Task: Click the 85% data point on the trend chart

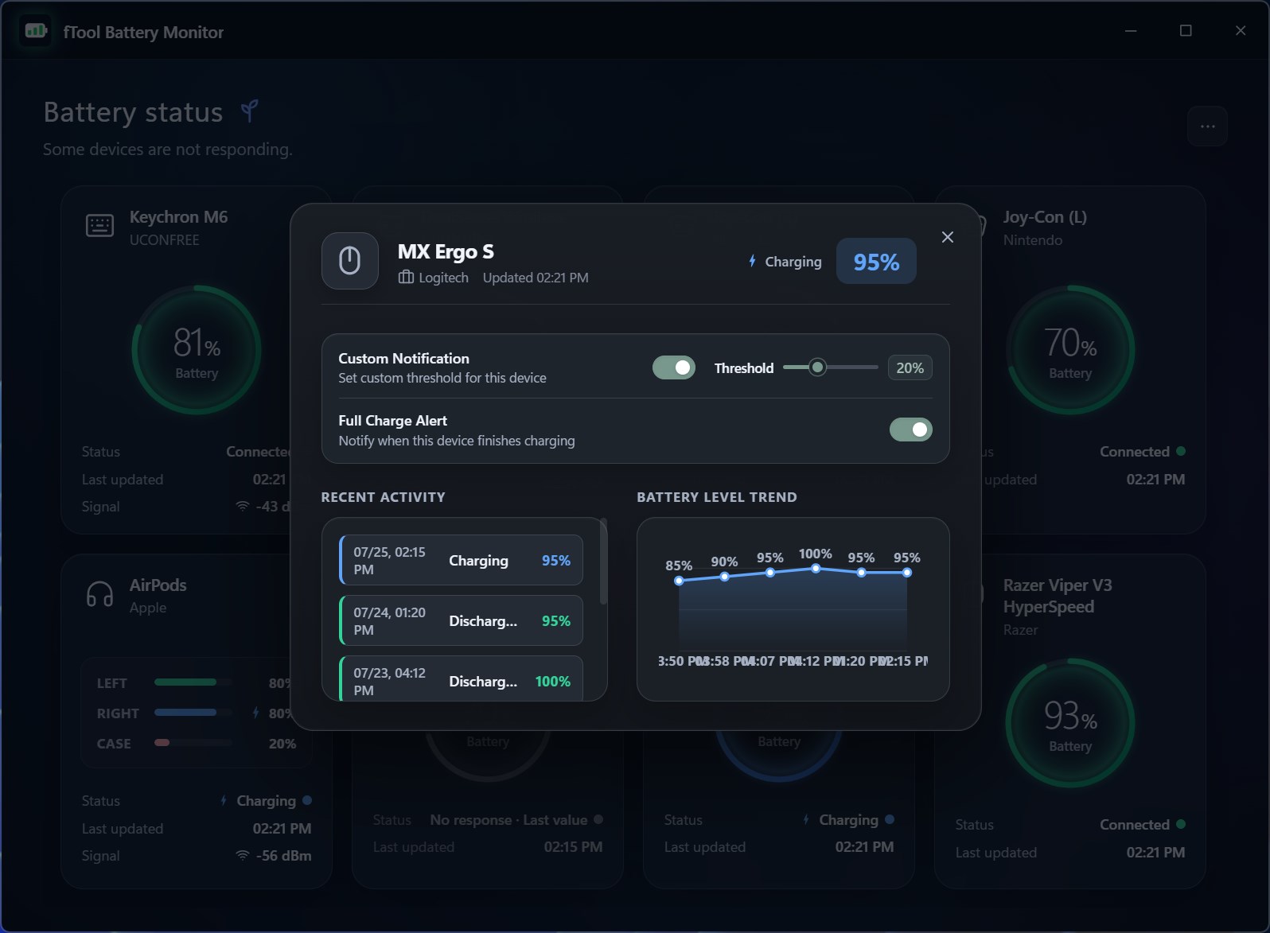Action: tap(679, 581)
